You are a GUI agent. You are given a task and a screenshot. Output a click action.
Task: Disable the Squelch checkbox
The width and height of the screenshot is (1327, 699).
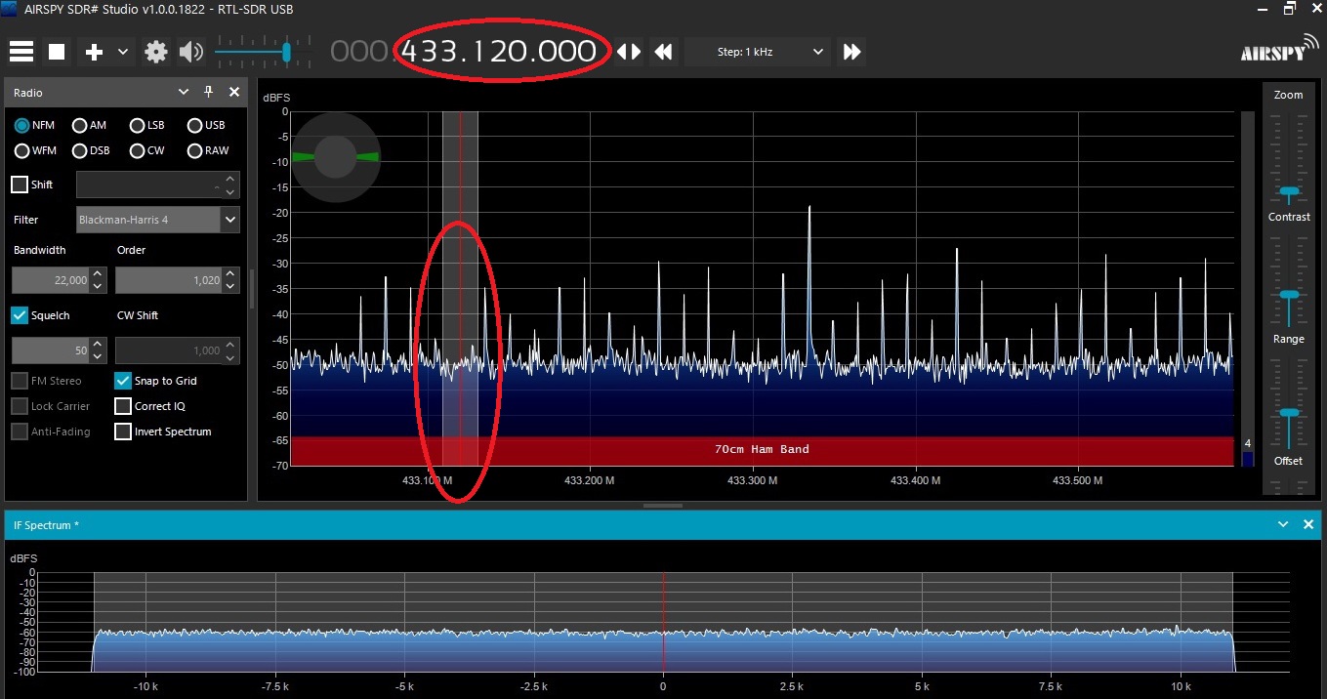coord(20,315)
